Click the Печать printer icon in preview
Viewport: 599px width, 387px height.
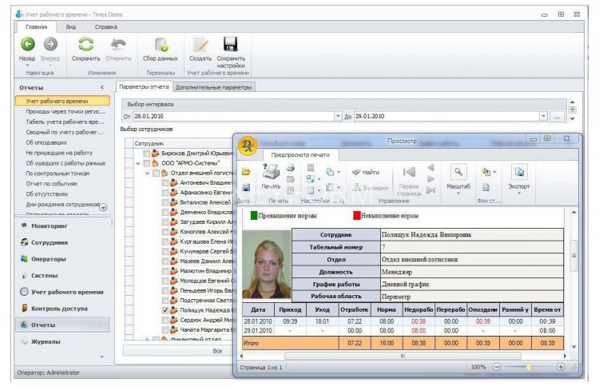272,171
